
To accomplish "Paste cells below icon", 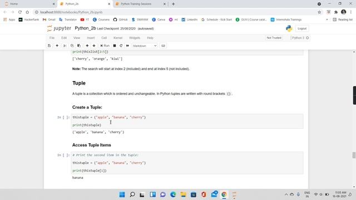I will point(79,46).
